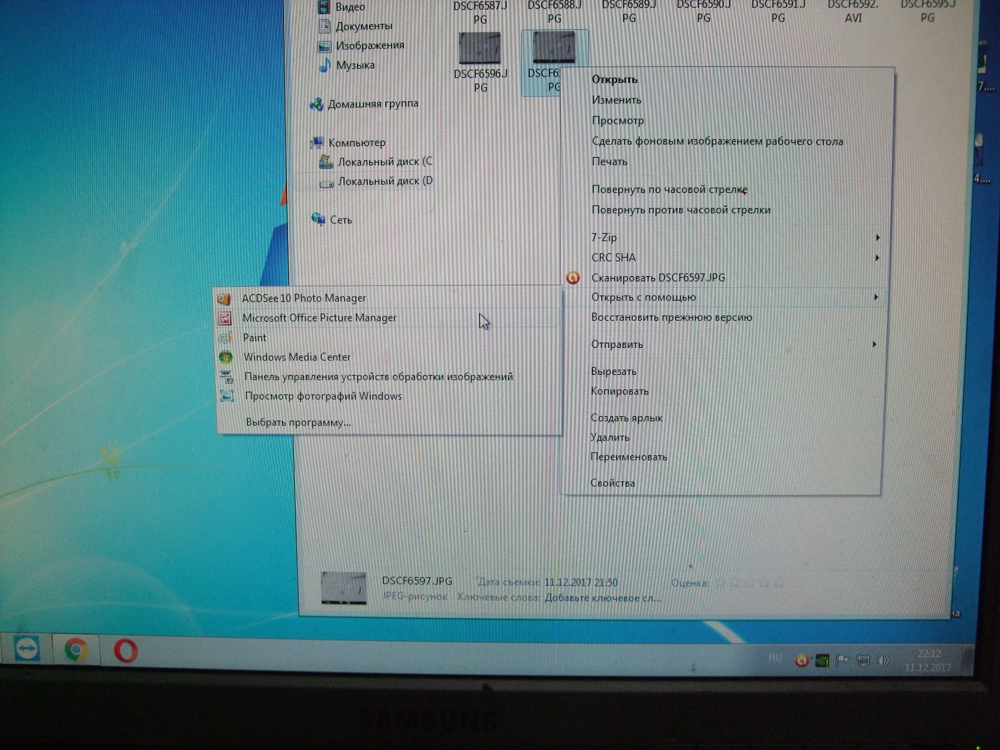This screenshot has width=1000, height=750.
Task: Open Локальный диск (D) in the tree
Action: [x=384, y=181]
